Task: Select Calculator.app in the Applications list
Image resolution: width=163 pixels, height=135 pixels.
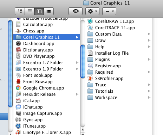Action: click(x=47, y=25)
